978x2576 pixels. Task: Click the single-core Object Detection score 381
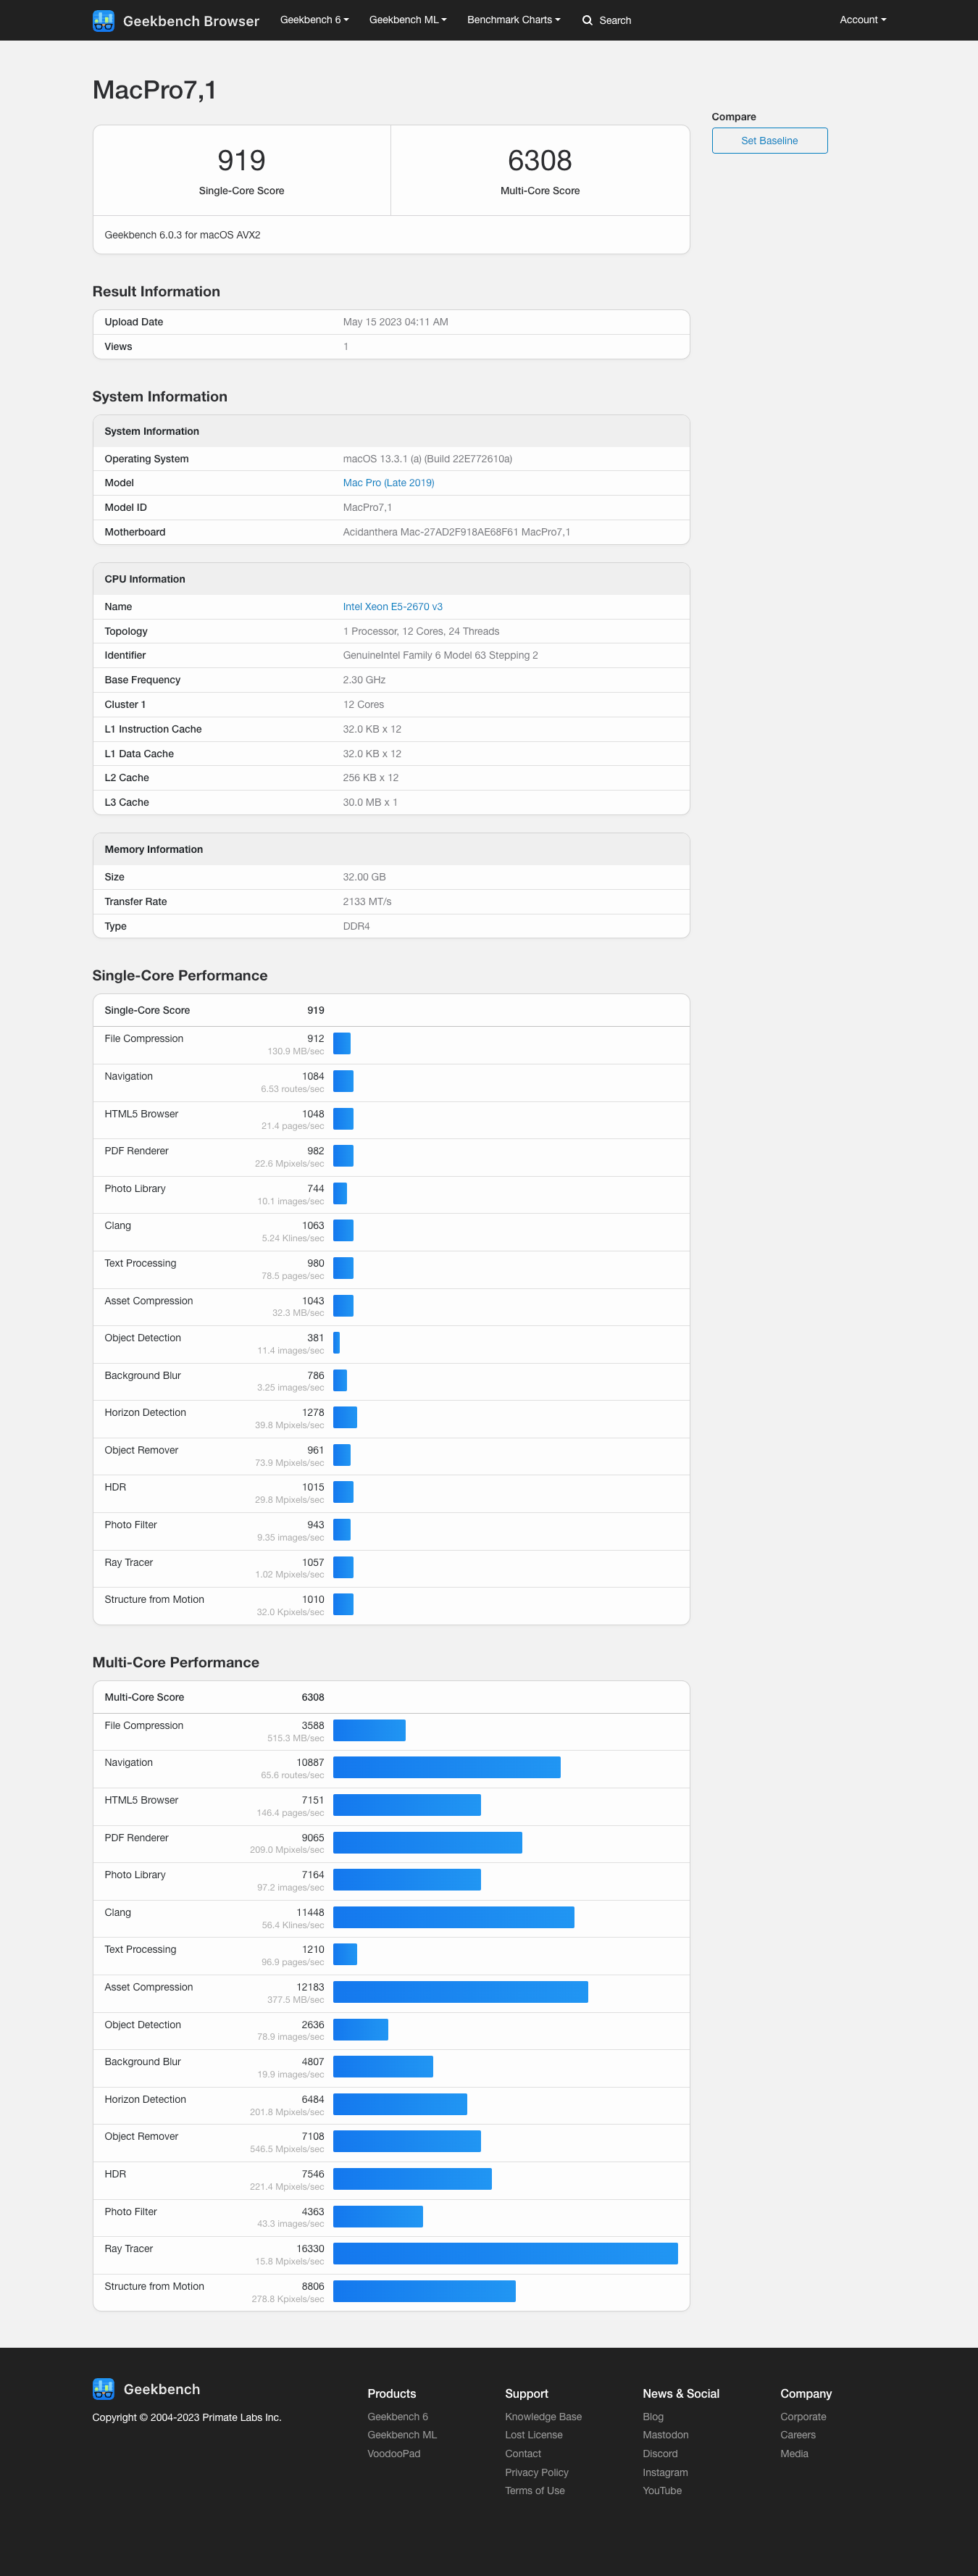click(315, 1338)
